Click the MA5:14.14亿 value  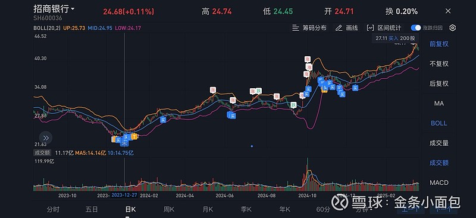point(90,153)
